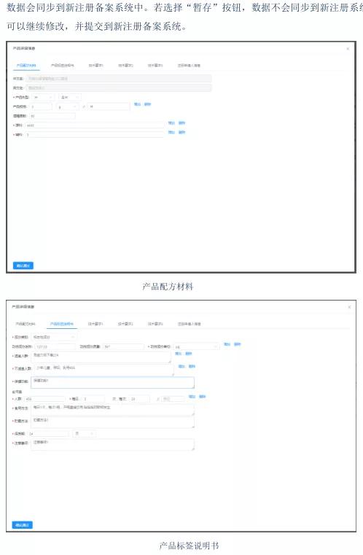The image size is (363, 555).
Task: Click 增加 link next to 适宜人群 box
Action: 179,354
